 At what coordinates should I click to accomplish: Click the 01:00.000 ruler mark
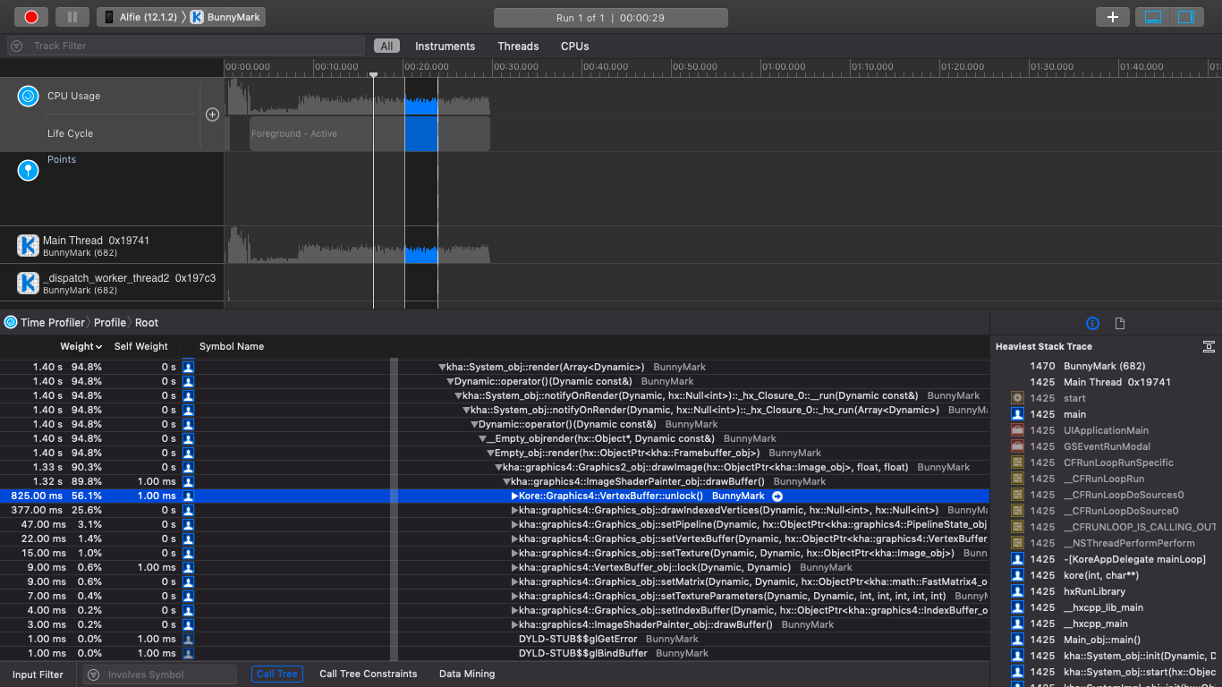click(x=784, y=67)
